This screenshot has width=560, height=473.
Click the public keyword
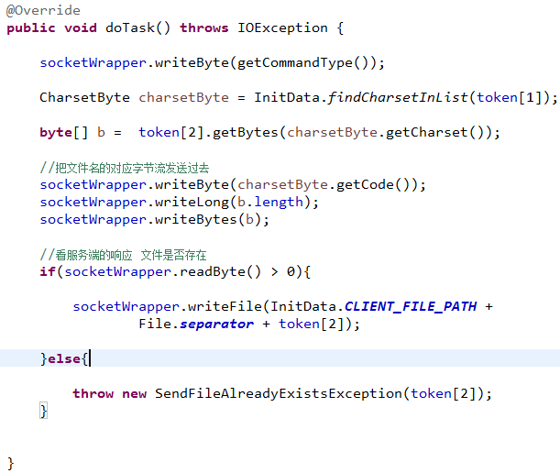pyautogui.click(x=31, y=27)
